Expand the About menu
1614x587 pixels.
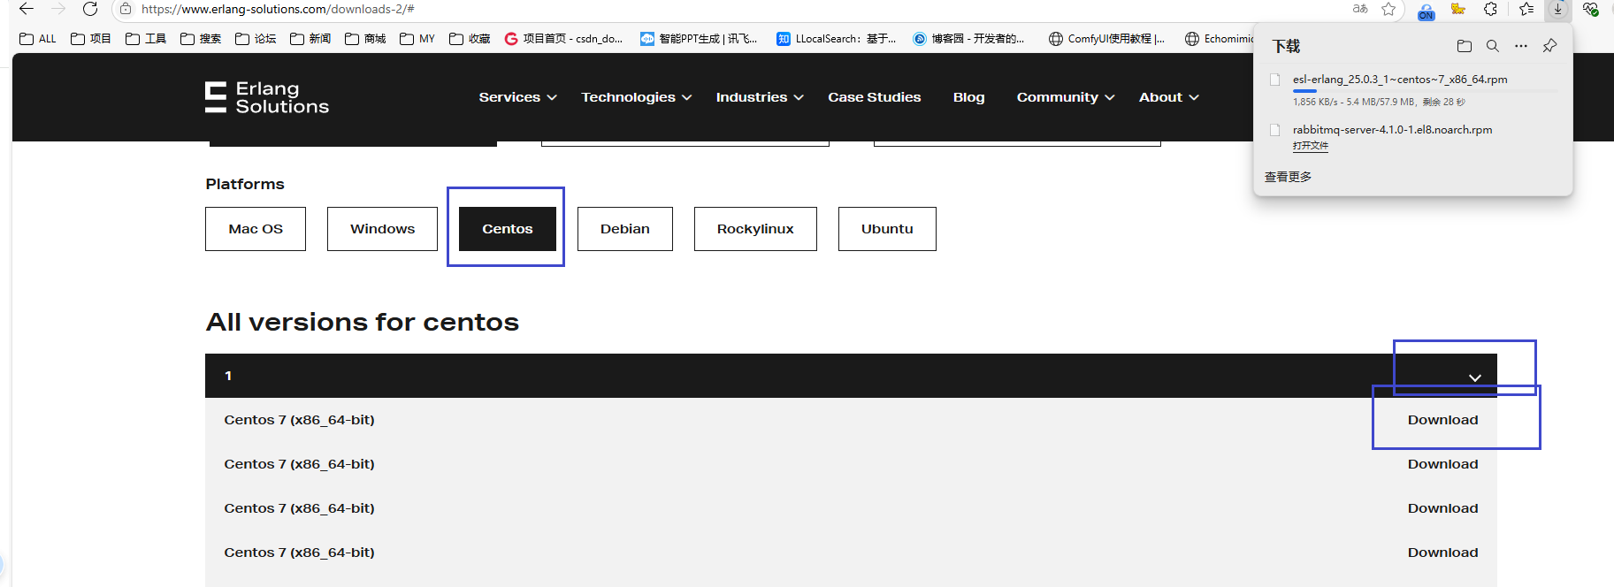coord(1168,97)
